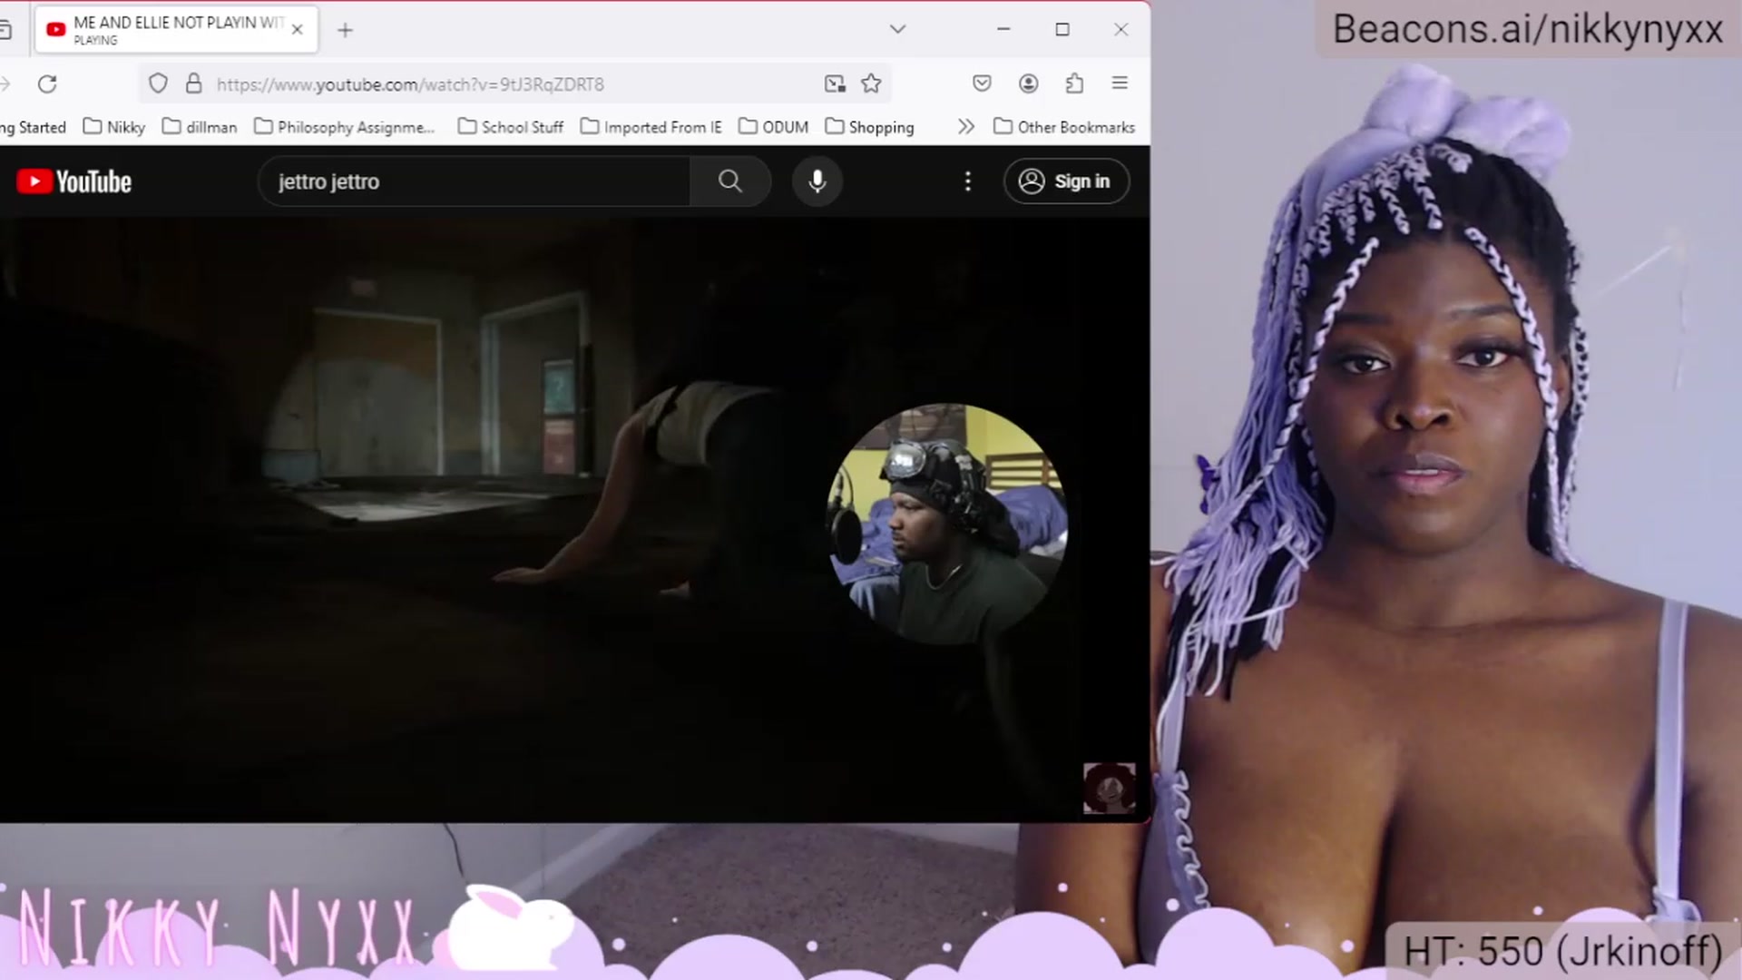Screen dimensions: 1742x980
Task: Click the jettro jettro search field
Action: coord(475,181)
